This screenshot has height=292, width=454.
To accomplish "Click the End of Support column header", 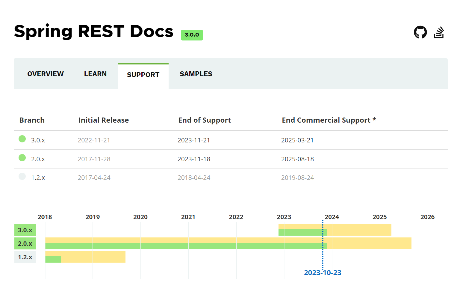I will (205, 120).
